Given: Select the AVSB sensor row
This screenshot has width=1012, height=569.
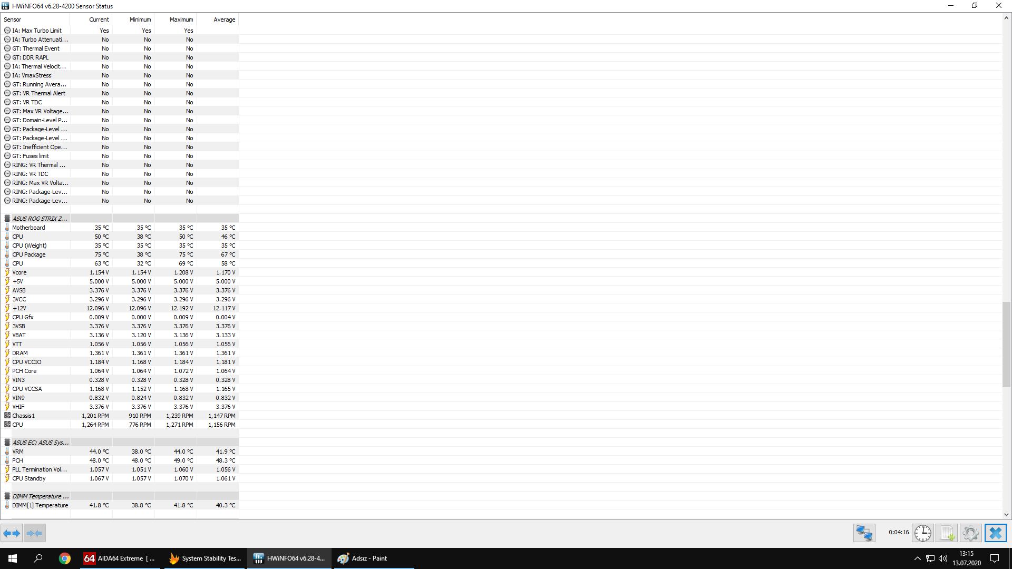Looking at the screenshot, I should click(x=120, y=290).
